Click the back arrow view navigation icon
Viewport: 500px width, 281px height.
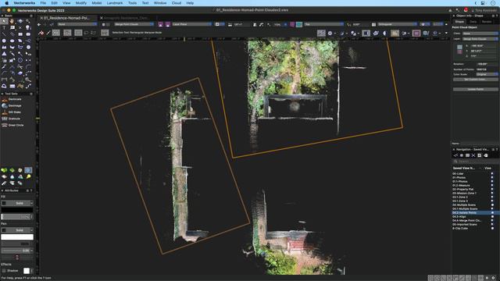coord(39,24)
